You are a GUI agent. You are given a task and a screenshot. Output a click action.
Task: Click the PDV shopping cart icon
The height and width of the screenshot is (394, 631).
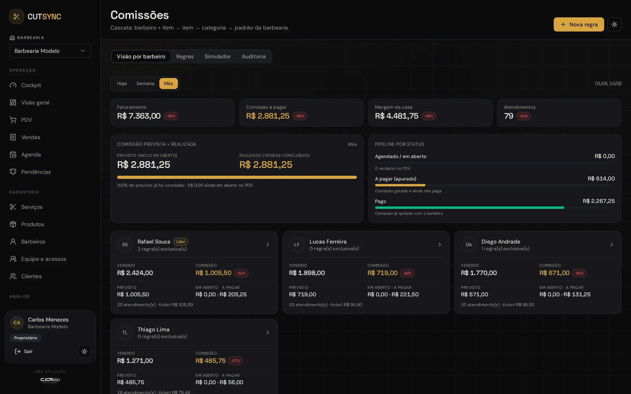(13, 120)
